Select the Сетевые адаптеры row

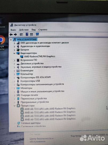tap(31, 123)
